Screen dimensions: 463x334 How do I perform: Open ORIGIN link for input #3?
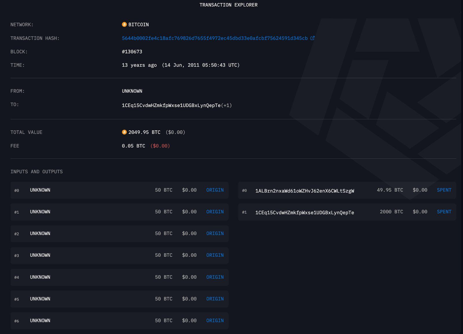[215, 255]
